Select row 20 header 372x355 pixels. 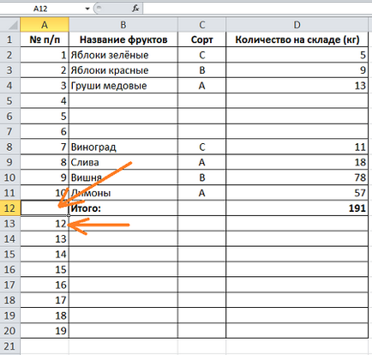[x=10, y=331]
